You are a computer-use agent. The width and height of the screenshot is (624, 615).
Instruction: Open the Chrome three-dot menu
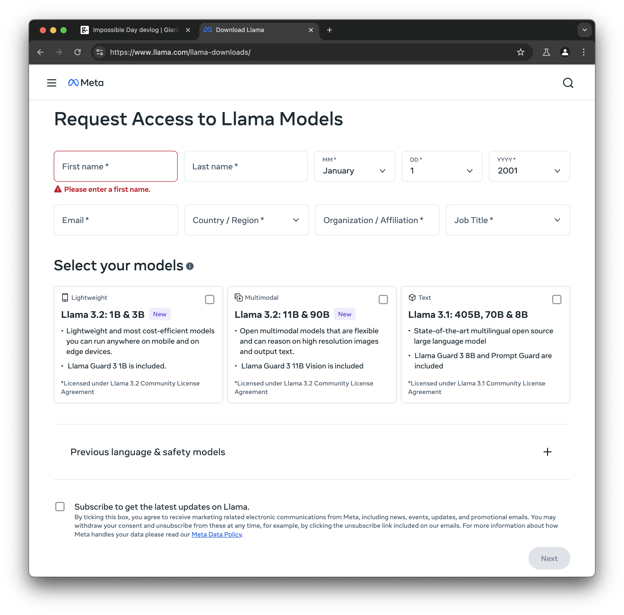pos(584,52)
